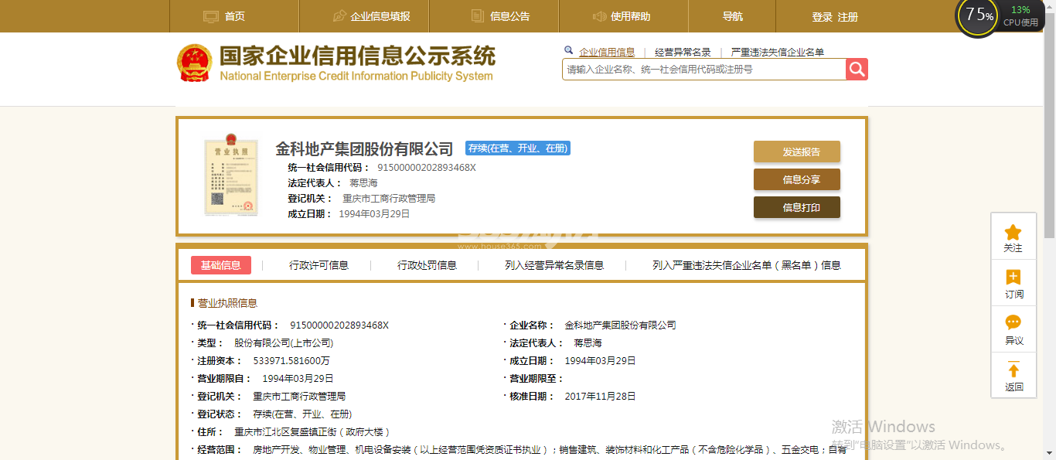
Task: Click the document icon for 信息公告
Action: click(478, 16)
